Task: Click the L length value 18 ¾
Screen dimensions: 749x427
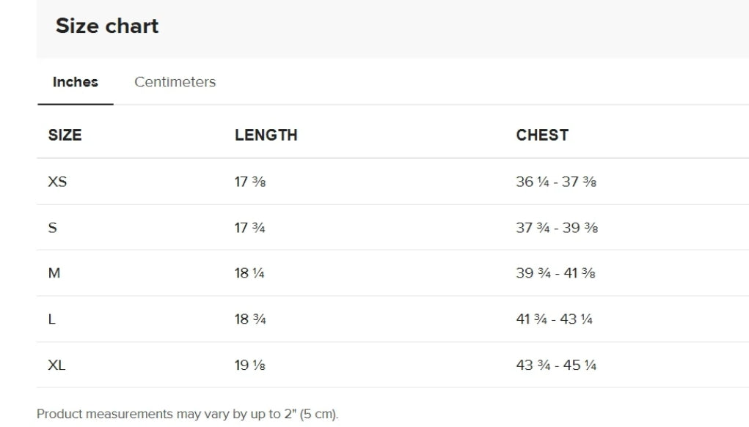Action: (x=250, y=319)
